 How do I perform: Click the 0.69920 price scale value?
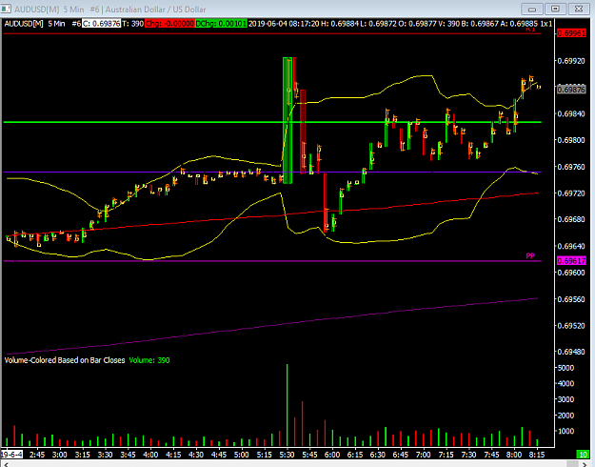[x=571, y=61]
